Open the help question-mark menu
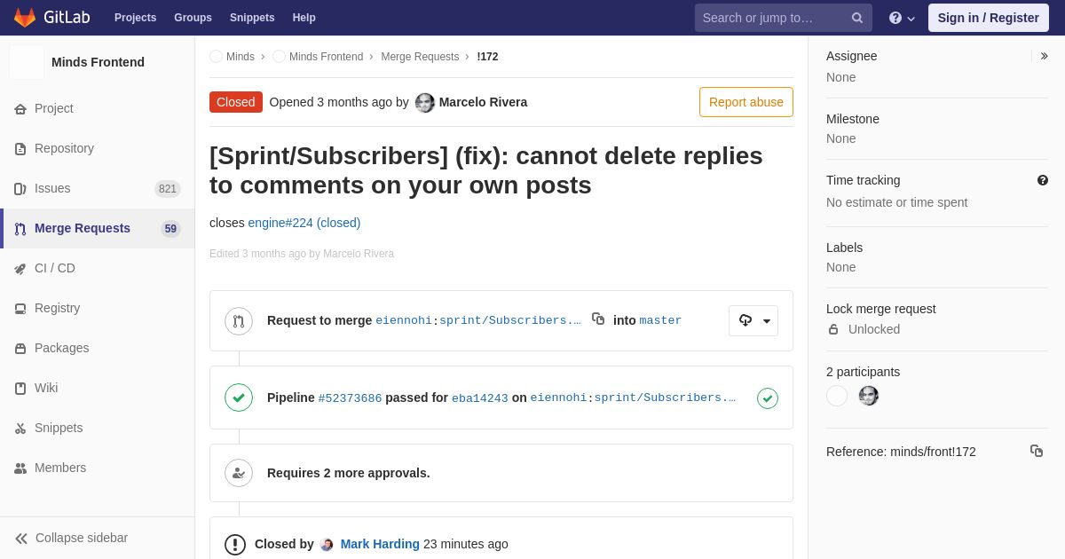Image resolution: width=1065 pixels, height=559 pixels. pyautogui.click(x=903, y=18)
